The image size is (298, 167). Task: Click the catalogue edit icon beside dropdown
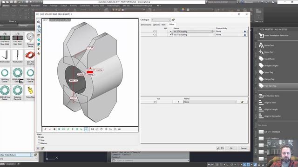[x=173, y=20]
